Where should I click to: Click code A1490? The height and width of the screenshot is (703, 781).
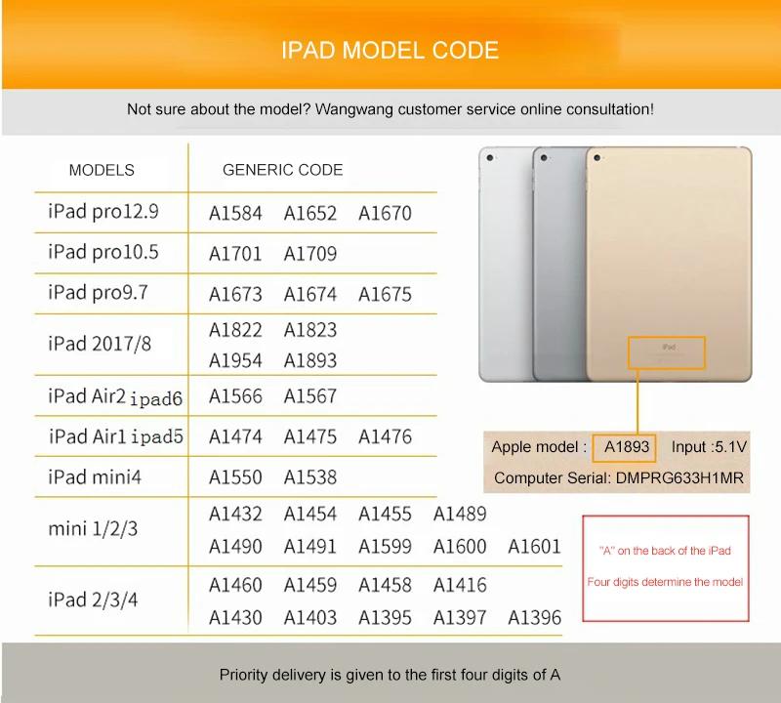[235, 547]
